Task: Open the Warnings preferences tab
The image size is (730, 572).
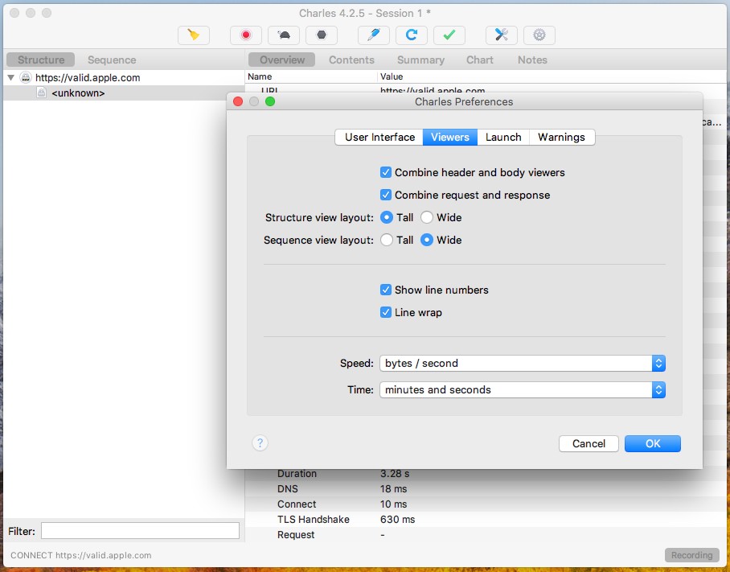Action: 561,138
